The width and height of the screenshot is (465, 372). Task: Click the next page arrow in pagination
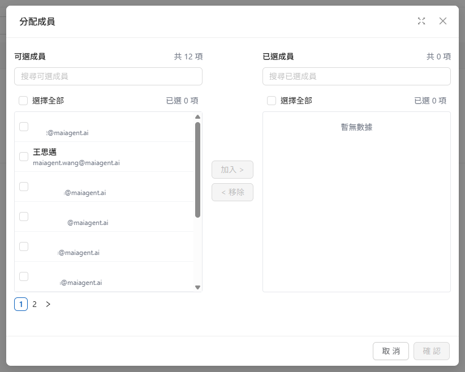click(48, 304)
